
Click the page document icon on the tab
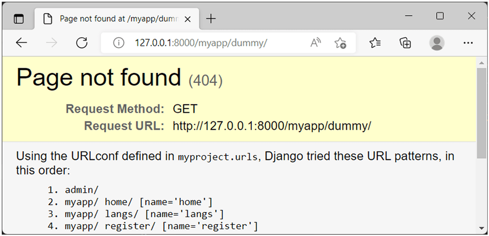click(48, 18)
